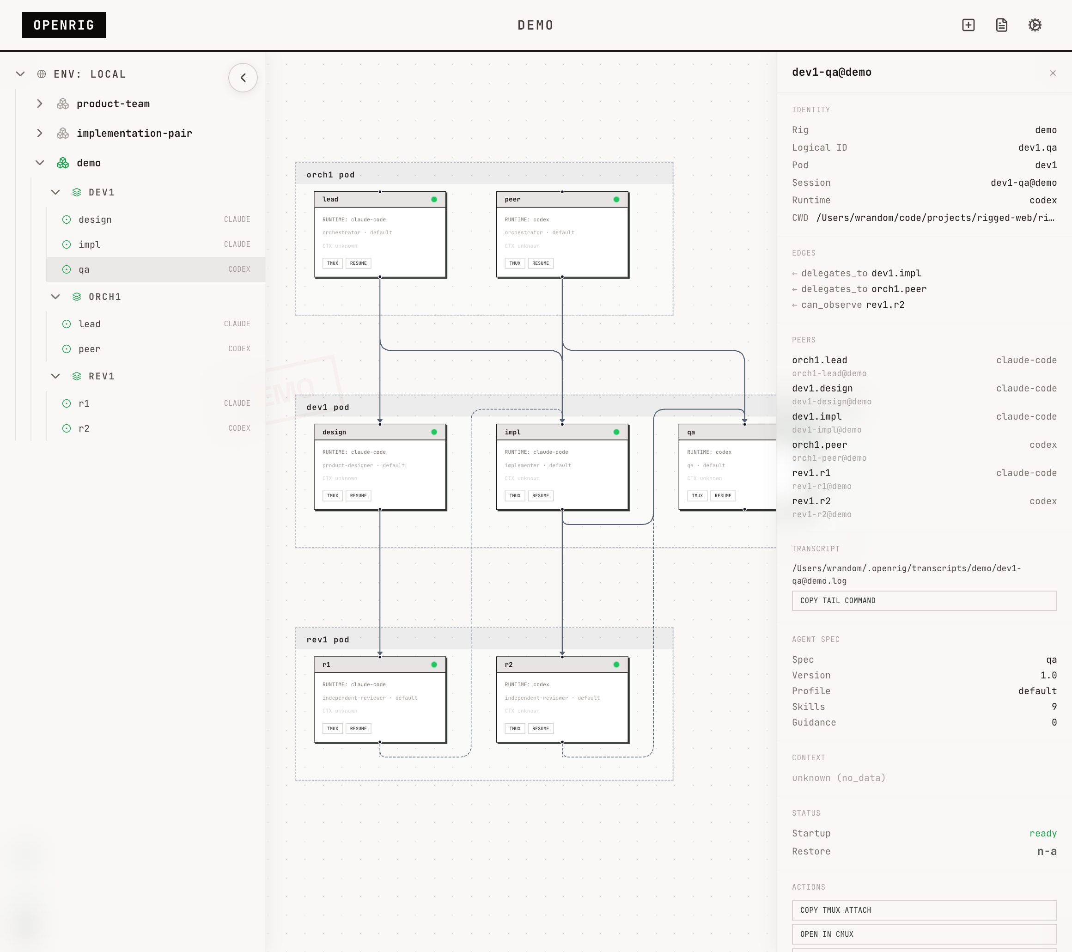Click the green status dot on the lead node
Viewport: 1072px width, 952px height.
(434, 199)
